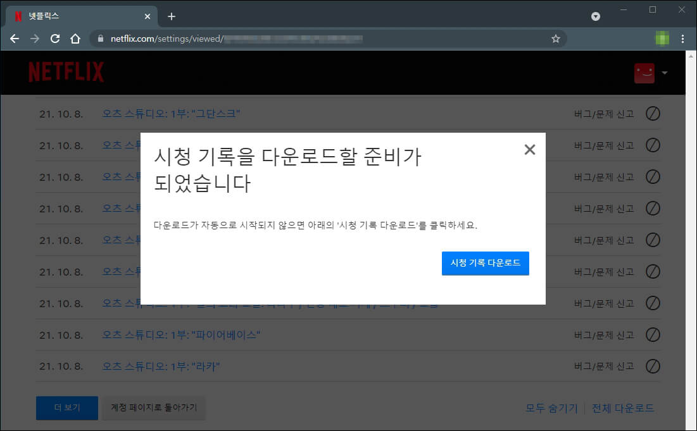
Task: Open the Chrome three-dot menu
Action: click(x=683, y=39)
